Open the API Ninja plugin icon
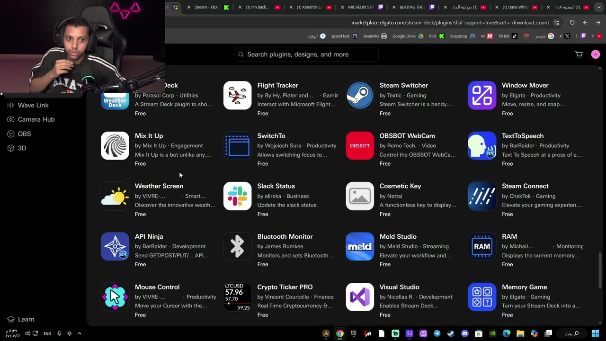This screenshot has width=606, height=341. [115, 246]
